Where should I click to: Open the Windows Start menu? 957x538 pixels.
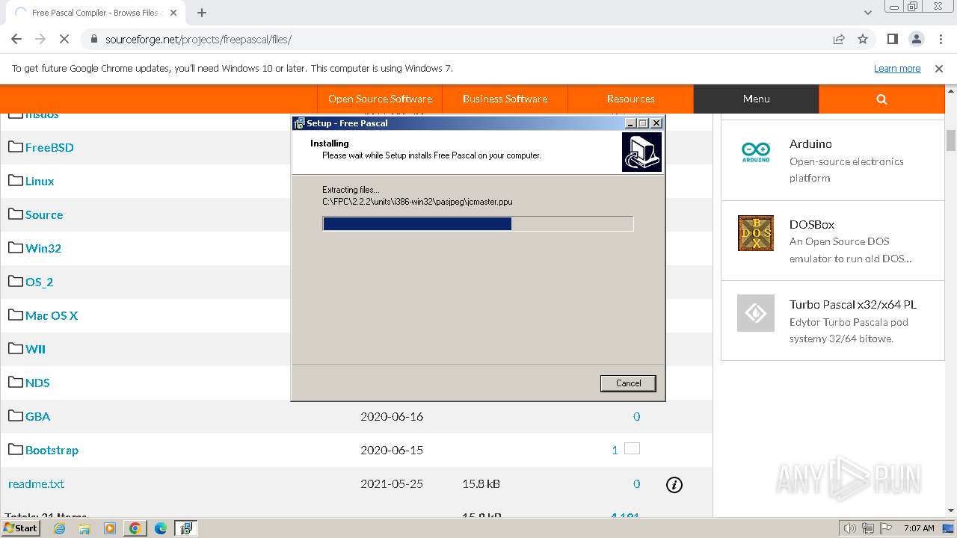pyautogui.click(x=21, y=528)
